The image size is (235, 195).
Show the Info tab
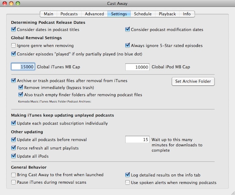[x=187, y=14]
